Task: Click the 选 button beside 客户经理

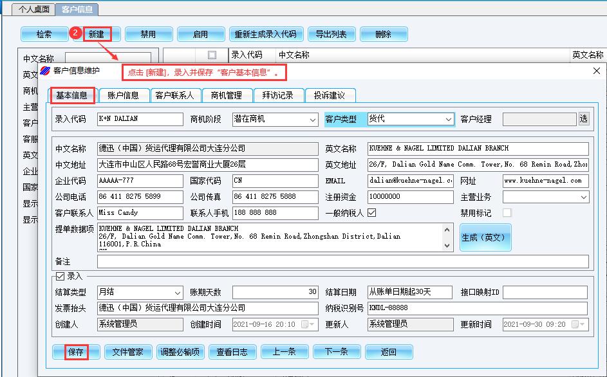Action: [x=583, y=119]
